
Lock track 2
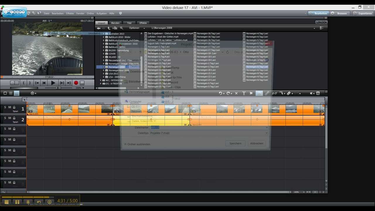pyautogui.click(x=14, y=118)
